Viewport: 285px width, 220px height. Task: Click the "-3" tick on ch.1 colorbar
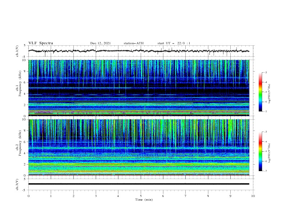(265, 72)
